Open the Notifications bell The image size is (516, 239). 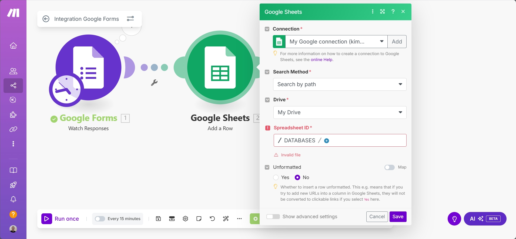13,199
